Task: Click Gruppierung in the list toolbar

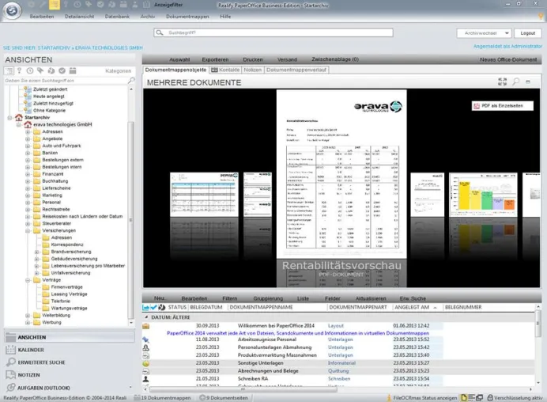Action: click(x=268, y=298)
